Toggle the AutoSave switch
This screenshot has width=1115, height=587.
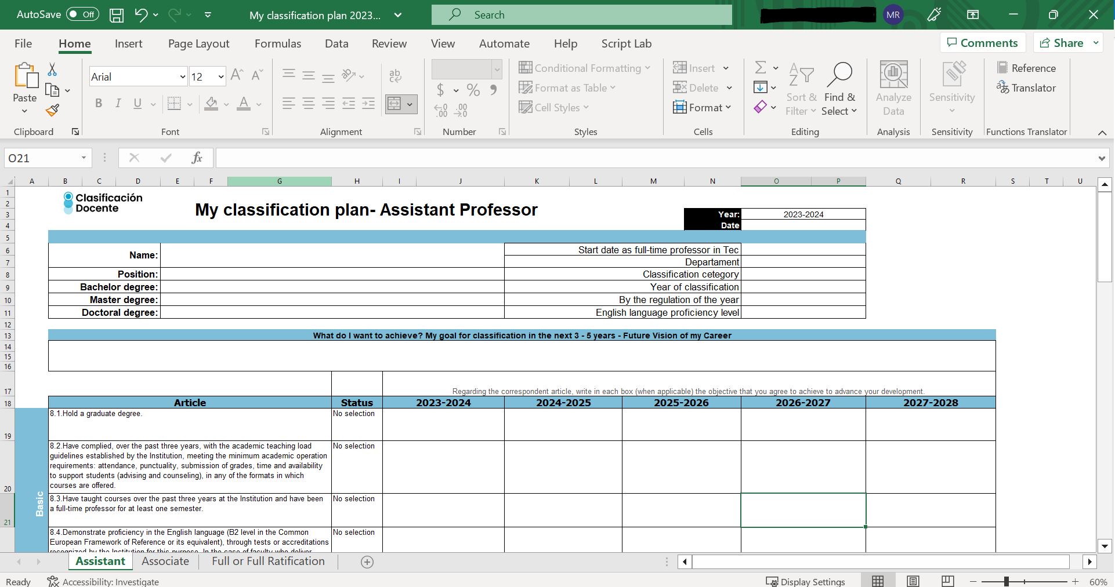point(82,14)
